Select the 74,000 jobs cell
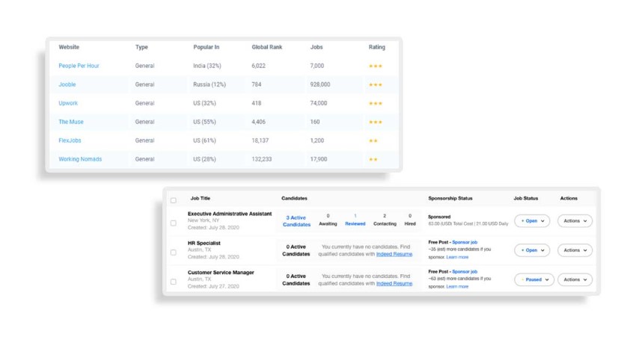 point(318,103)
